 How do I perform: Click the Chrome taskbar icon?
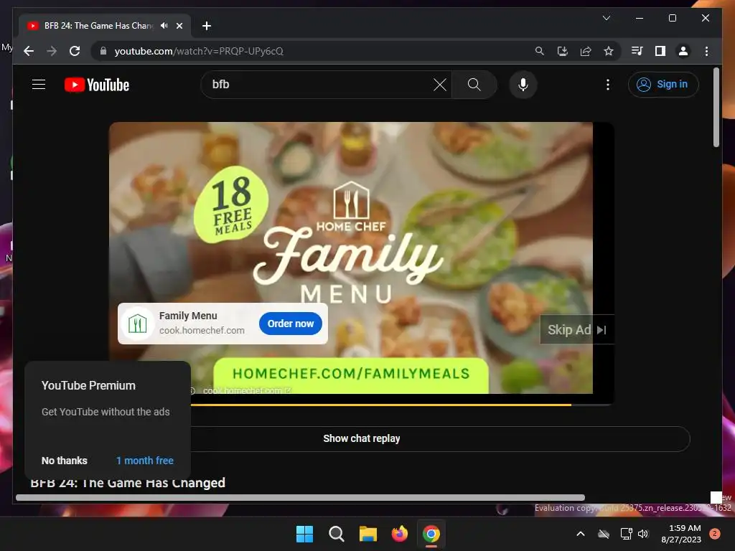(x=431, y=534)
